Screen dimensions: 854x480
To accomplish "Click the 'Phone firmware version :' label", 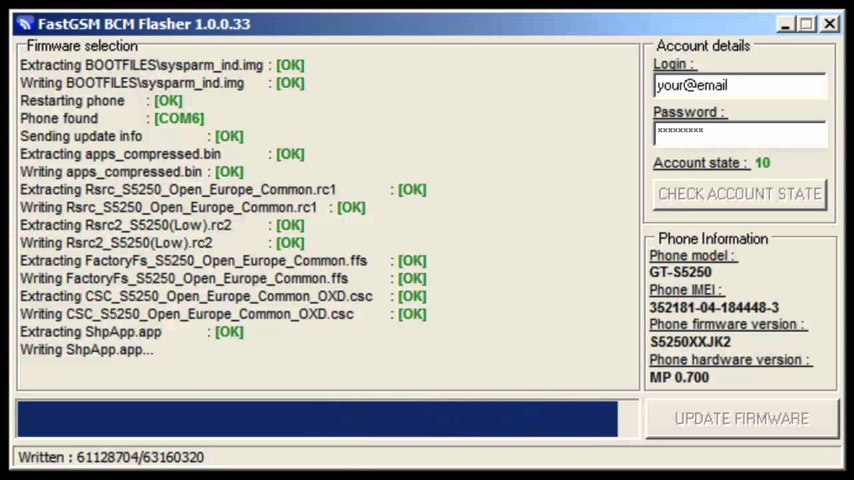I will pos(727,325).
